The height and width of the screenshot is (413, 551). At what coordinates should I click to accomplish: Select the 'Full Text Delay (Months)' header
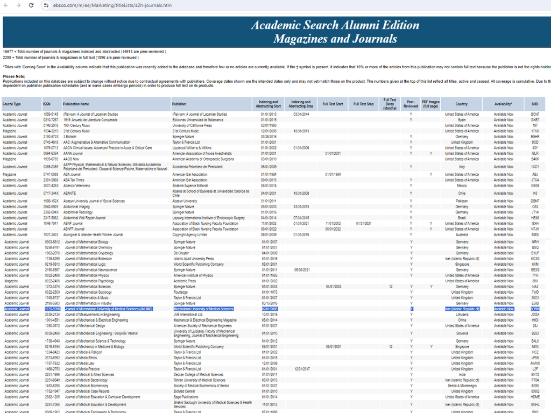pyautogui.click(x=390, y=104)
